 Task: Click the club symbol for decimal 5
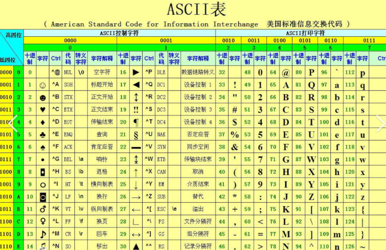(x=43, y=135)
